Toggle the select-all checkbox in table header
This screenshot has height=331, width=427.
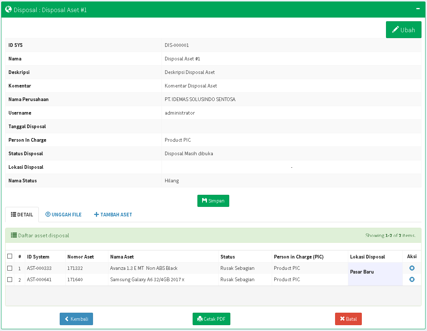click(x=10, y=256)
